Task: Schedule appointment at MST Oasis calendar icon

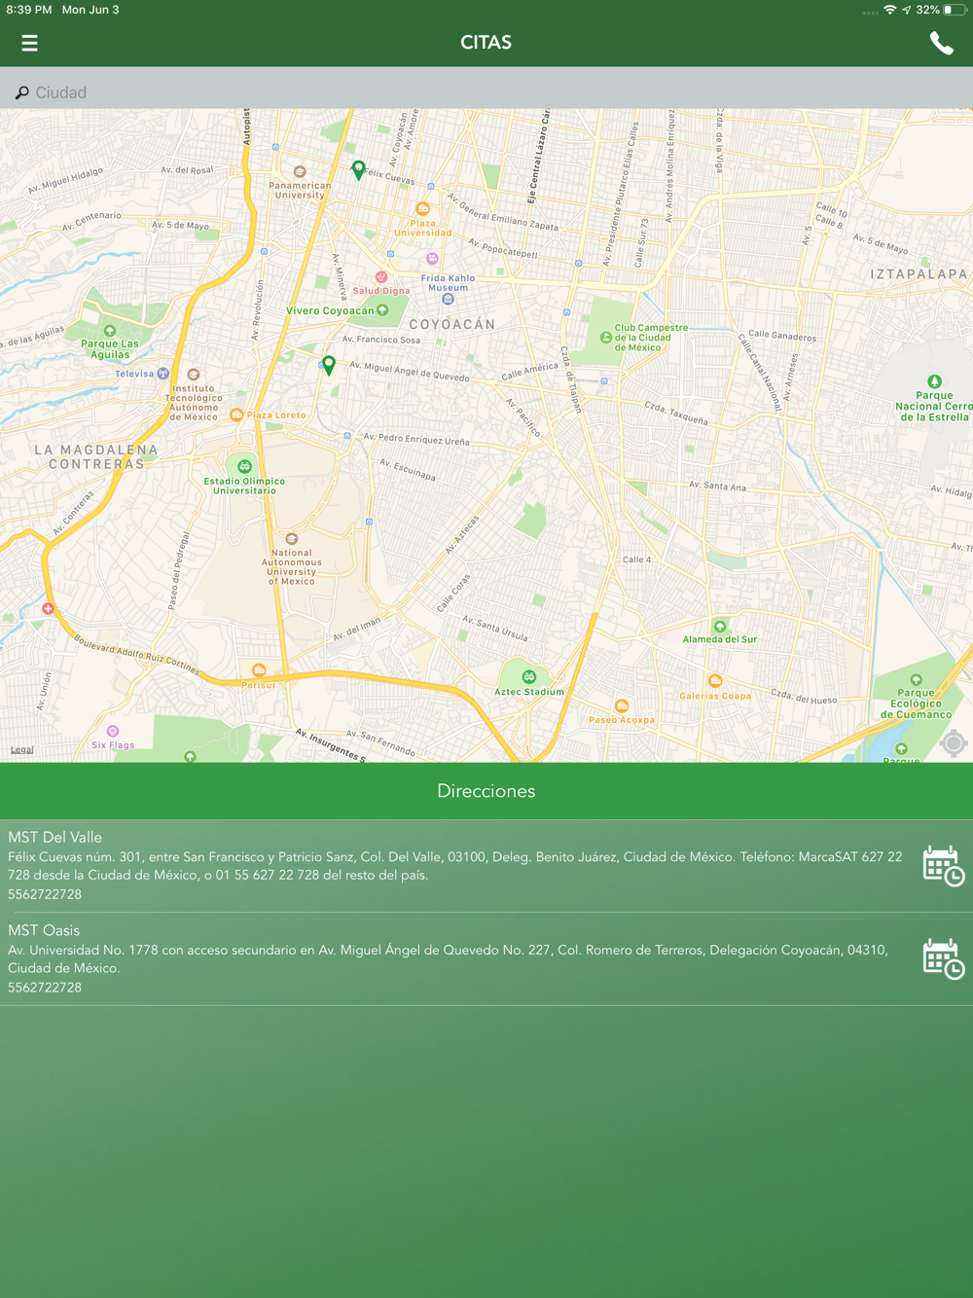Action: (x=943, y=958)
